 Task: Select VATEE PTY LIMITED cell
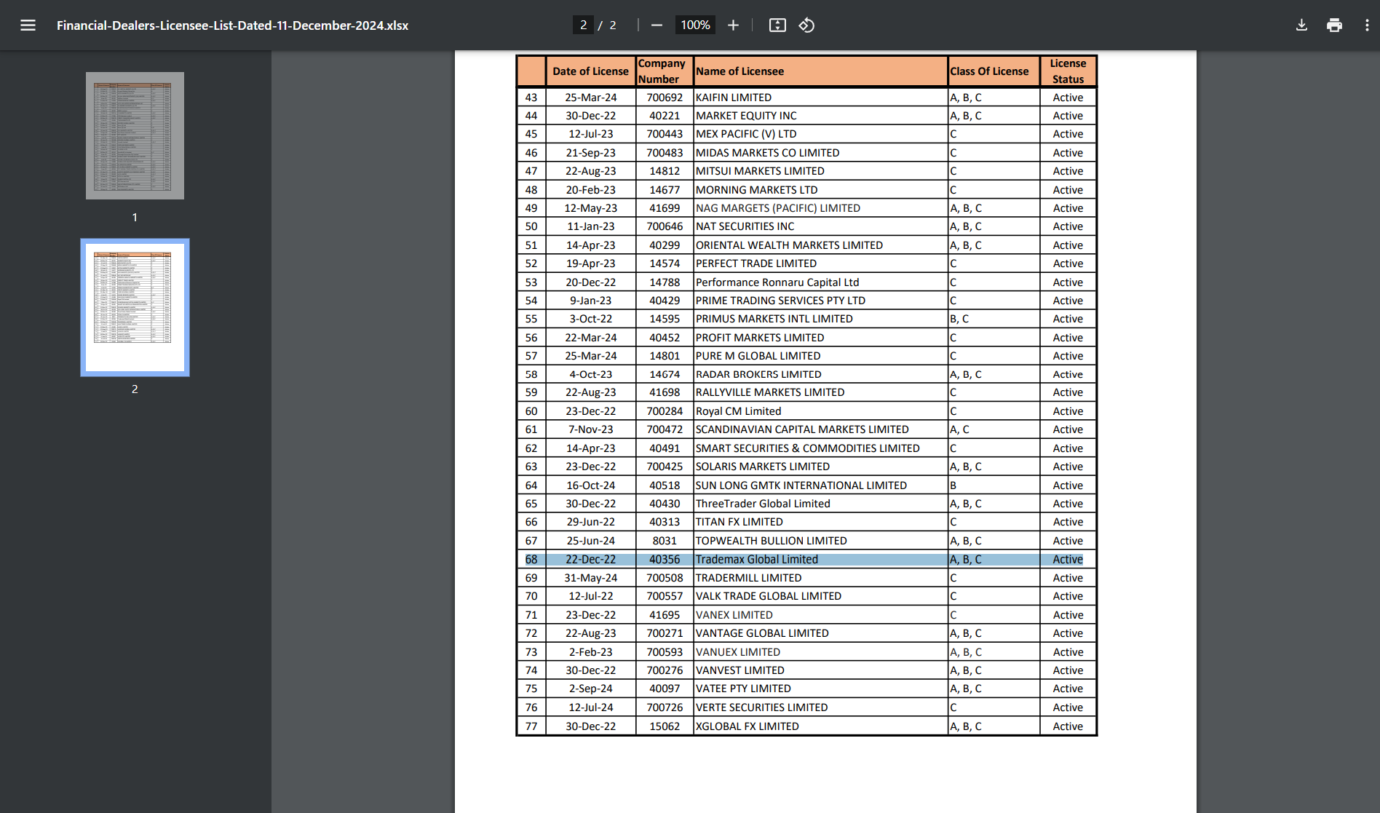(820, 689)
